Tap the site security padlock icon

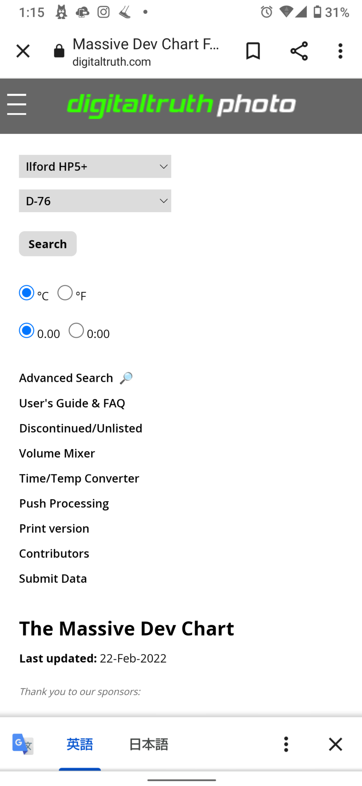(59, 51)
